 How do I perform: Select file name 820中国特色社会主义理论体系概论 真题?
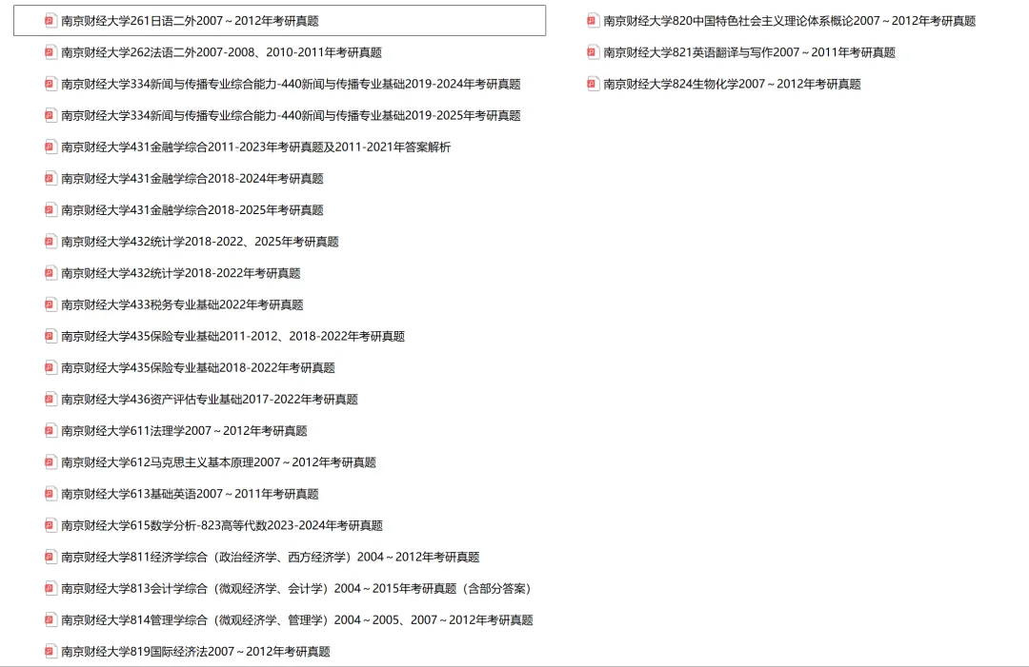point(790,21)
